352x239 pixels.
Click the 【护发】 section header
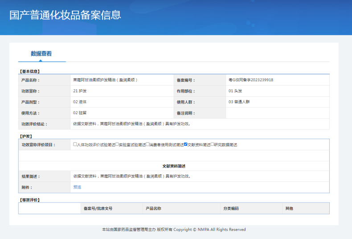pos(26,136)
